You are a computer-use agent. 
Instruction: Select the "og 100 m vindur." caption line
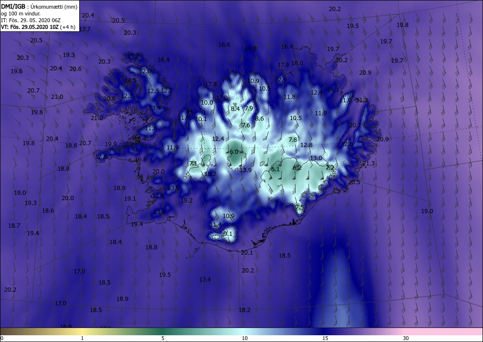coord(21,14)
